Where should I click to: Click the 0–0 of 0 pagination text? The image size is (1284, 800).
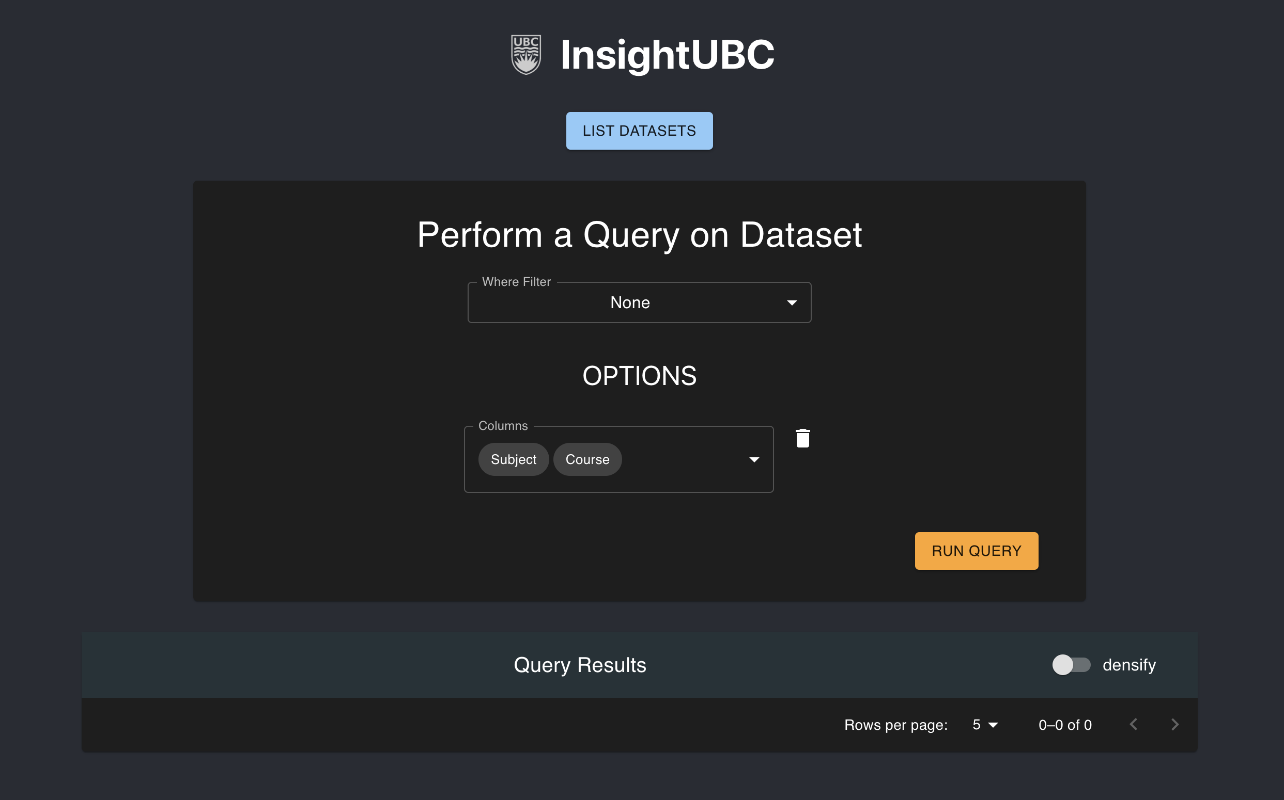click(x=1065, y=725)
